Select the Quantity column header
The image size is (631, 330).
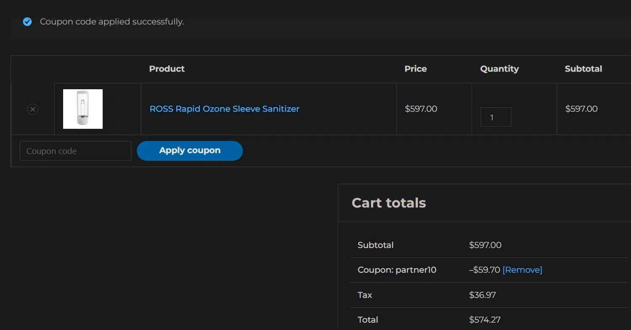[499, 69]
